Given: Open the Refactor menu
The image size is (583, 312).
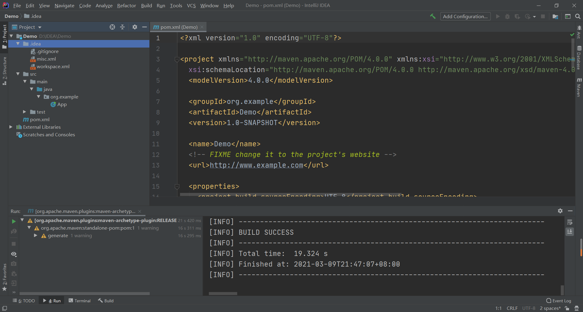Looking at the screenshot, I should click(127, 5).
